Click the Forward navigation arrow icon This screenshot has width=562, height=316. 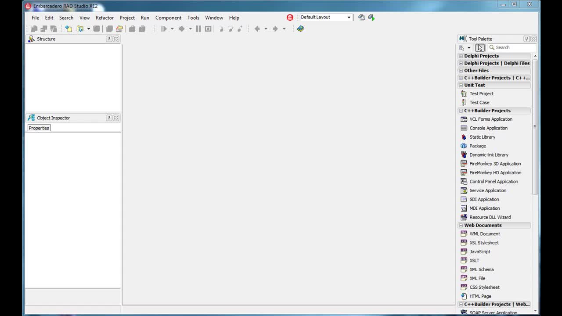[x=275, y=29]
